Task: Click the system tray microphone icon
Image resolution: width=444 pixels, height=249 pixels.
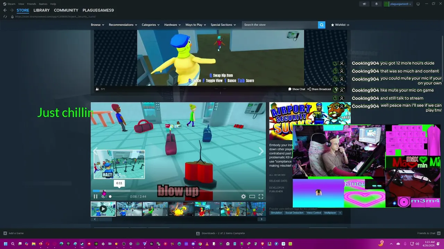Action: tap(405, 244)
